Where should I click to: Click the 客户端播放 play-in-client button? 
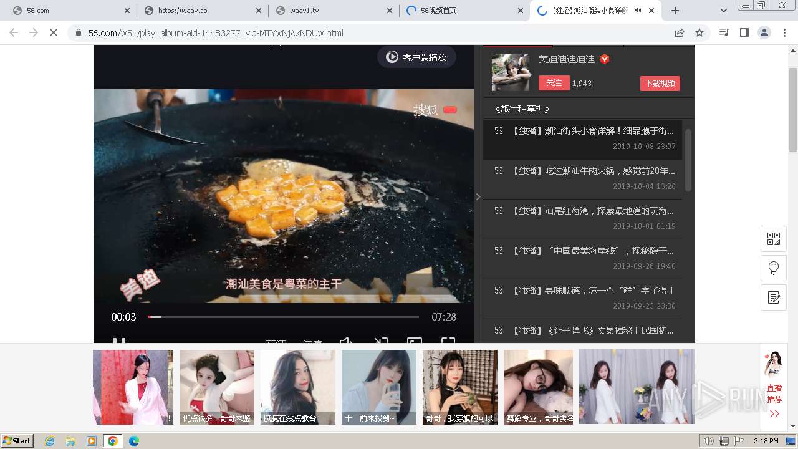416,57
